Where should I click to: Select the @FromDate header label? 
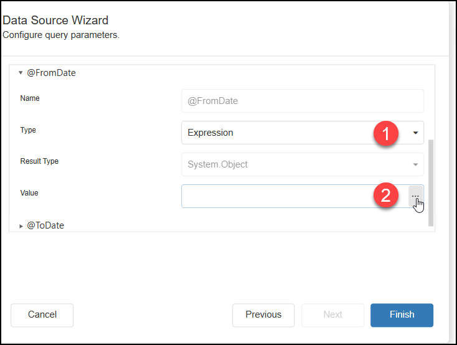[x=51, y=73]
